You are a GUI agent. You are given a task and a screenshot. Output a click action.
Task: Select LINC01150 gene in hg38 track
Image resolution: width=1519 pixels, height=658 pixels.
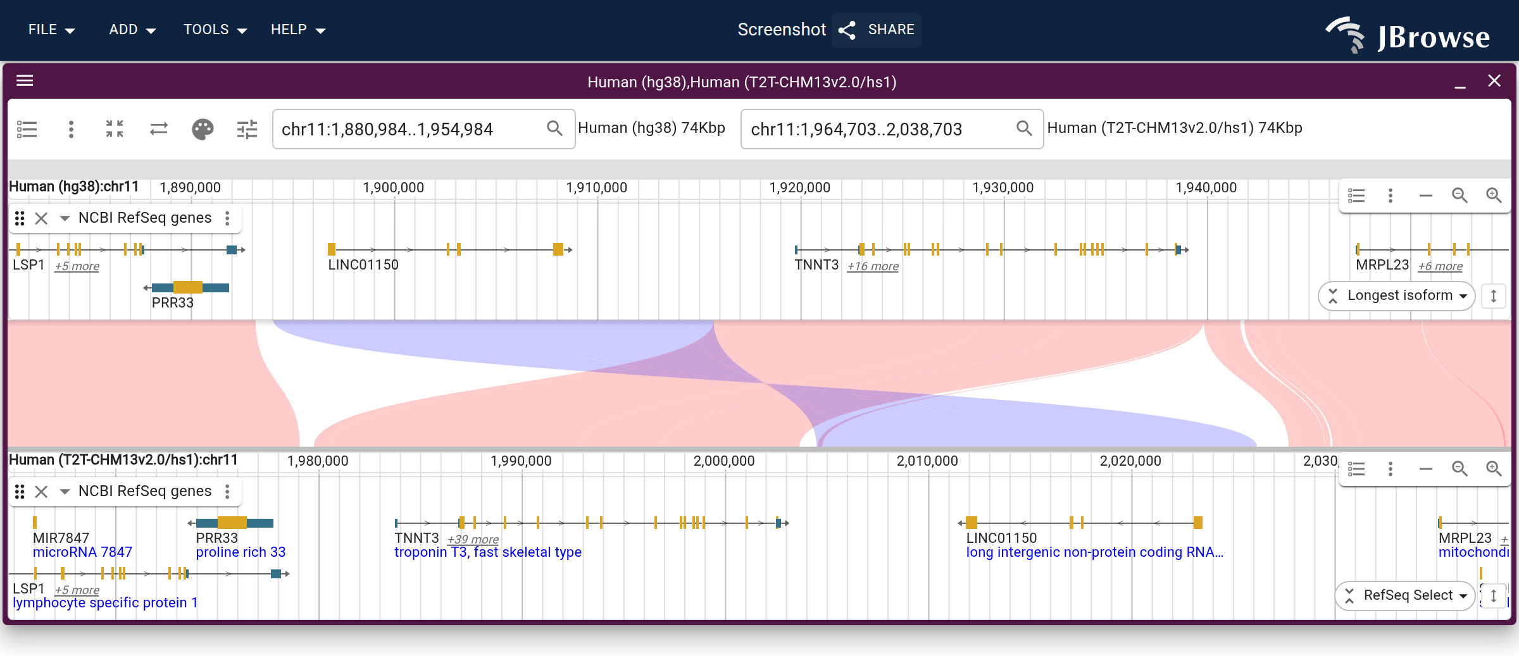point(449,249)
